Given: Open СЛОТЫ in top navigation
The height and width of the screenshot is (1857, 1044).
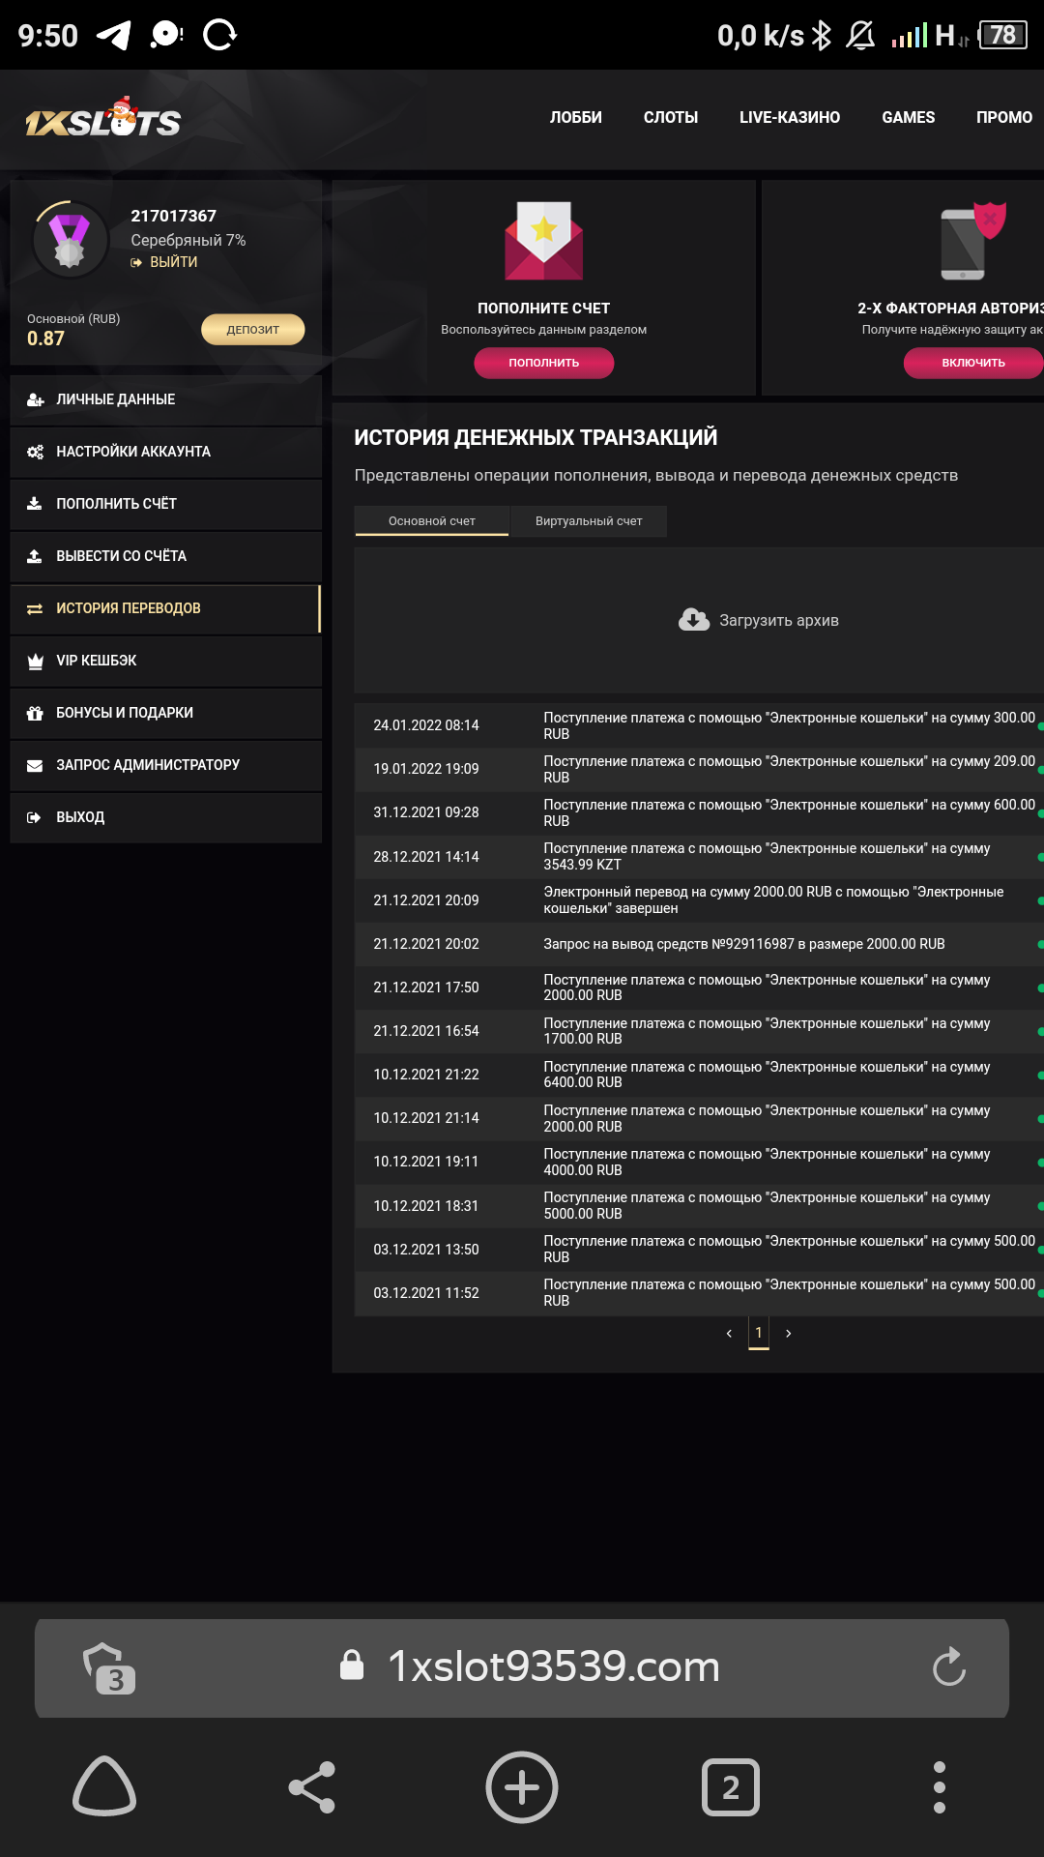Looking at the screenshot, I should pos(670,118).
